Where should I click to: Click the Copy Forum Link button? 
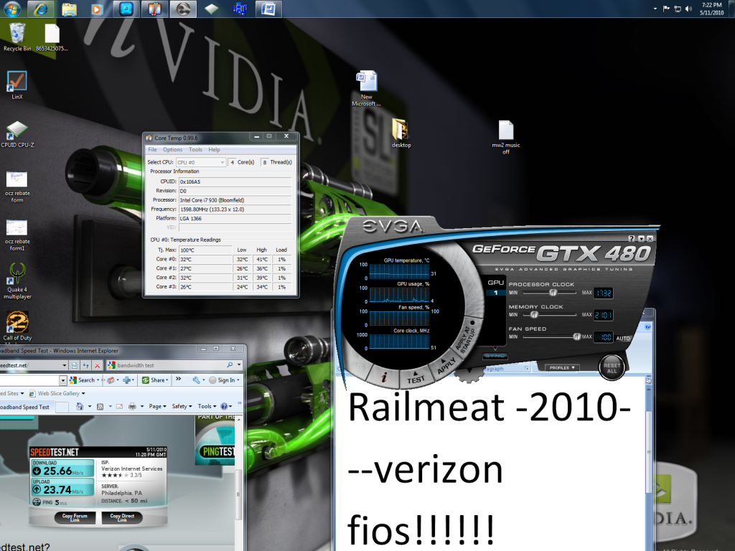(x=75, y=517)
